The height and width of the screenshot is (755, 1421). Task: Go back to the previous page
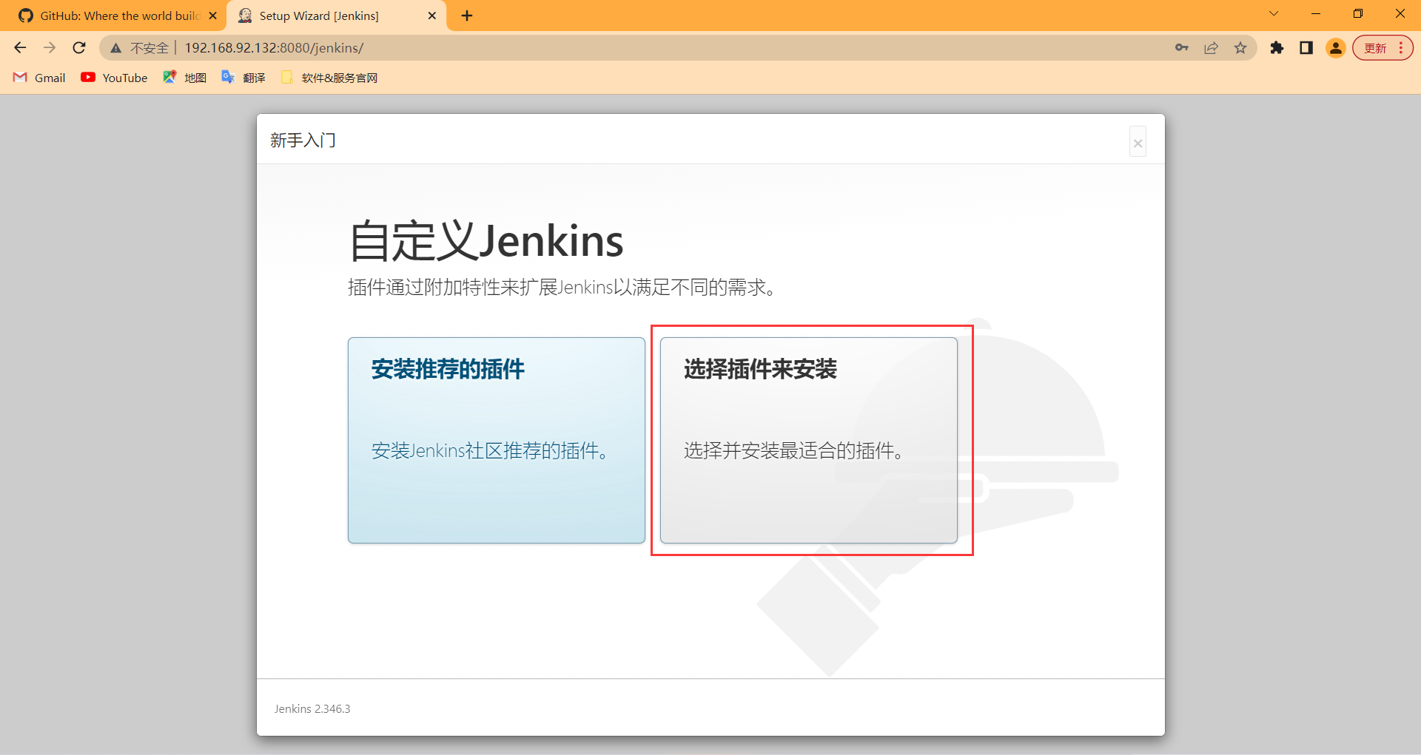20,48
